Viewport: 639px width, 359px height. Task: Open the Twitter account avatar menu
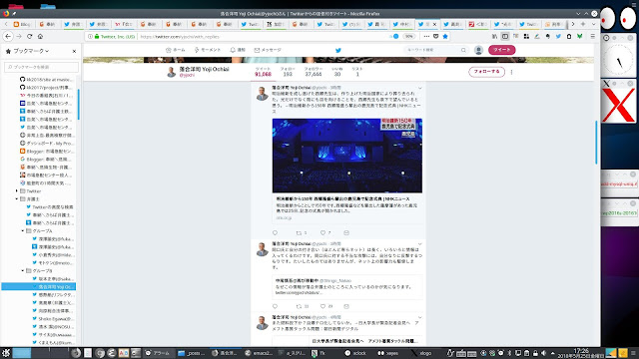(x=478, y=50)
